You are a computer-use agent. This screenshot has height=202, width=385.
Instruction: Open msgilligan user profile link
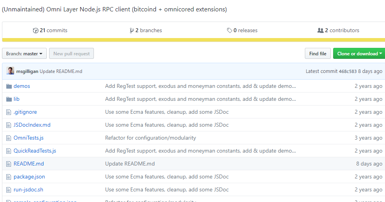27,71
